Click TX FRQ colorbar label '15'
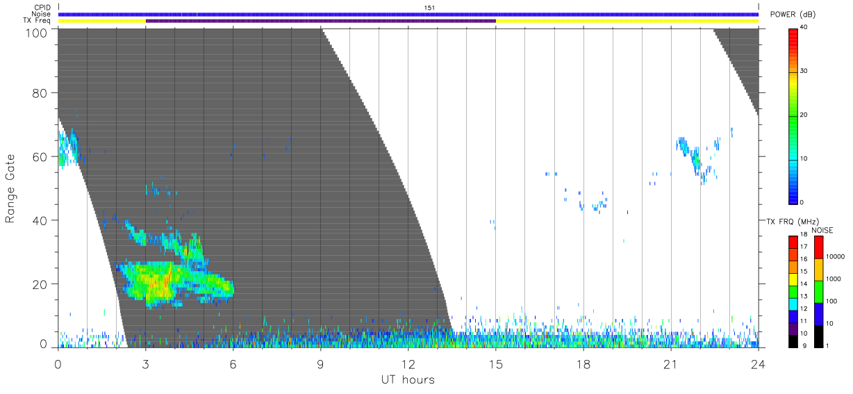 (x=804, y=272)
